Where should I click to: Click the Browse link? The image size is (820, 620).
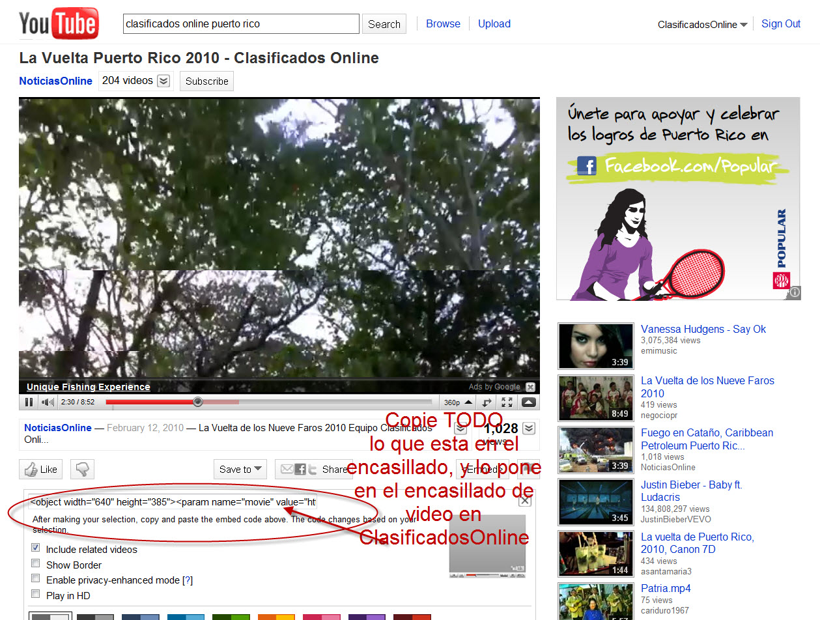coord(443,23)
